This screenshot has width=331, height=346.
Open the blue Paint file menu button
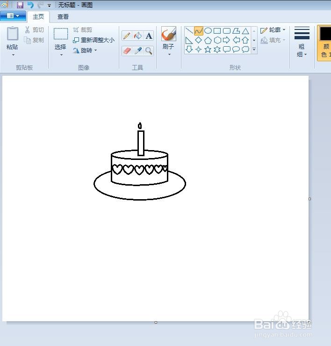[x=13, y=16]
